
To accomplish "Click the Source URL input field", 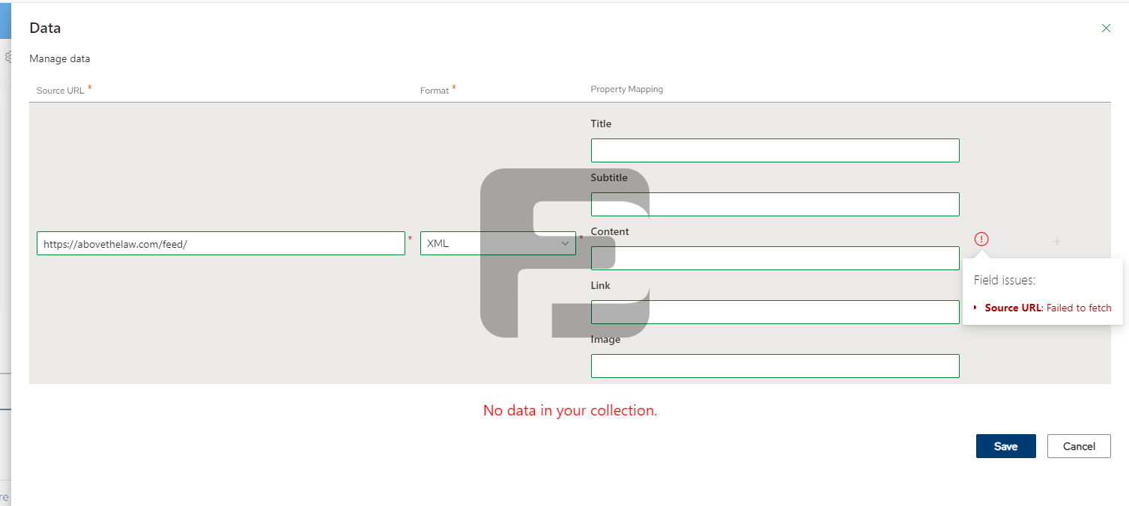I will 220,243.
